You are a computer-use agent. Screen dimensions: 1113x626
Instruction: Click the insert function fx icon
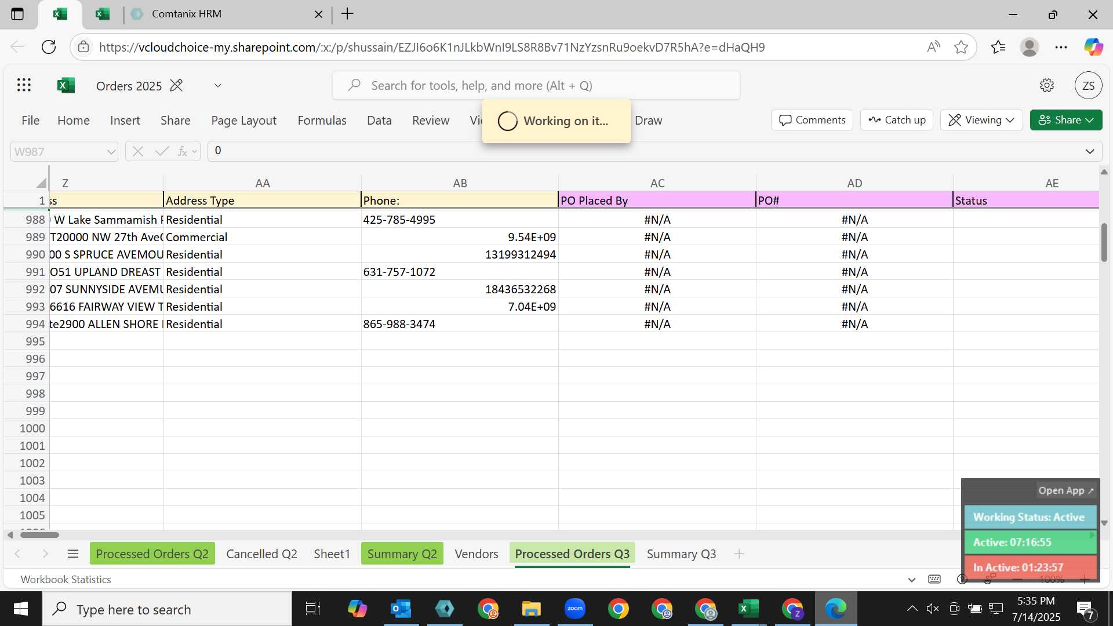coord(183,151)
